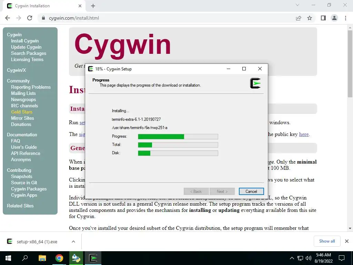Viewport: 353px width, 265px height.
Task: Open FAQ documentation link
Action: tap(16, 141)
